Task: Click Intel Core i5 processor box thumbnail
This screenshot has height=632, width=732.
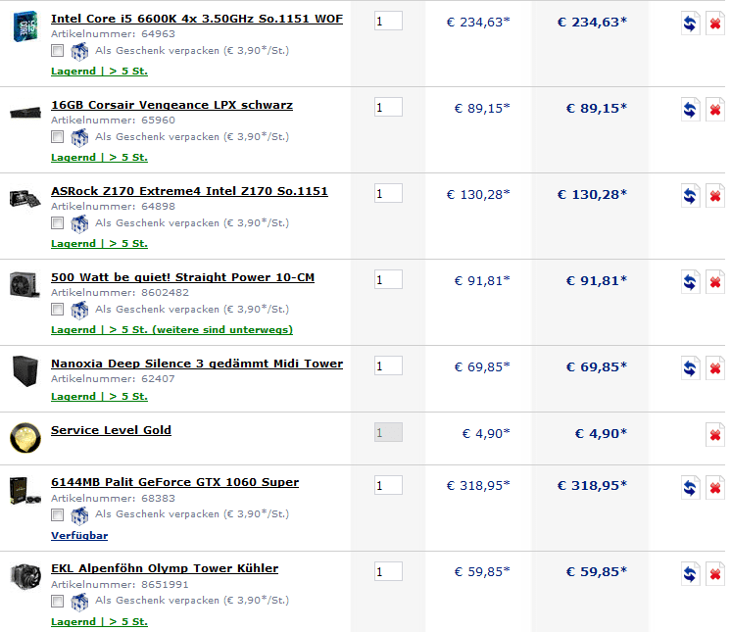Action: pos(25,26)
